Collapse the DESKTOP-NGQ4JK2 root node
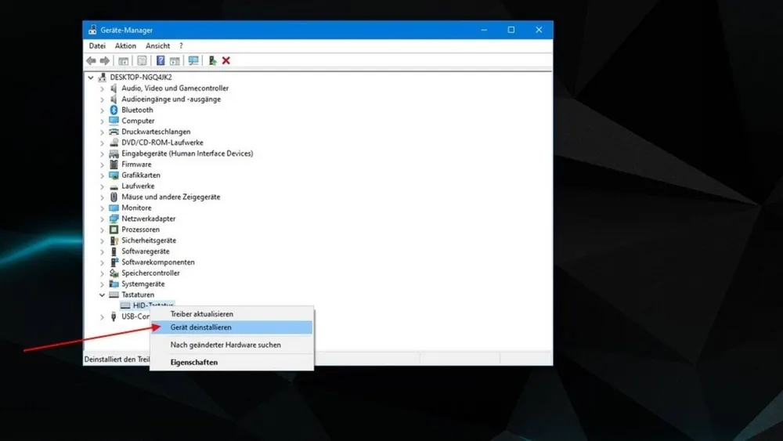 90,78
